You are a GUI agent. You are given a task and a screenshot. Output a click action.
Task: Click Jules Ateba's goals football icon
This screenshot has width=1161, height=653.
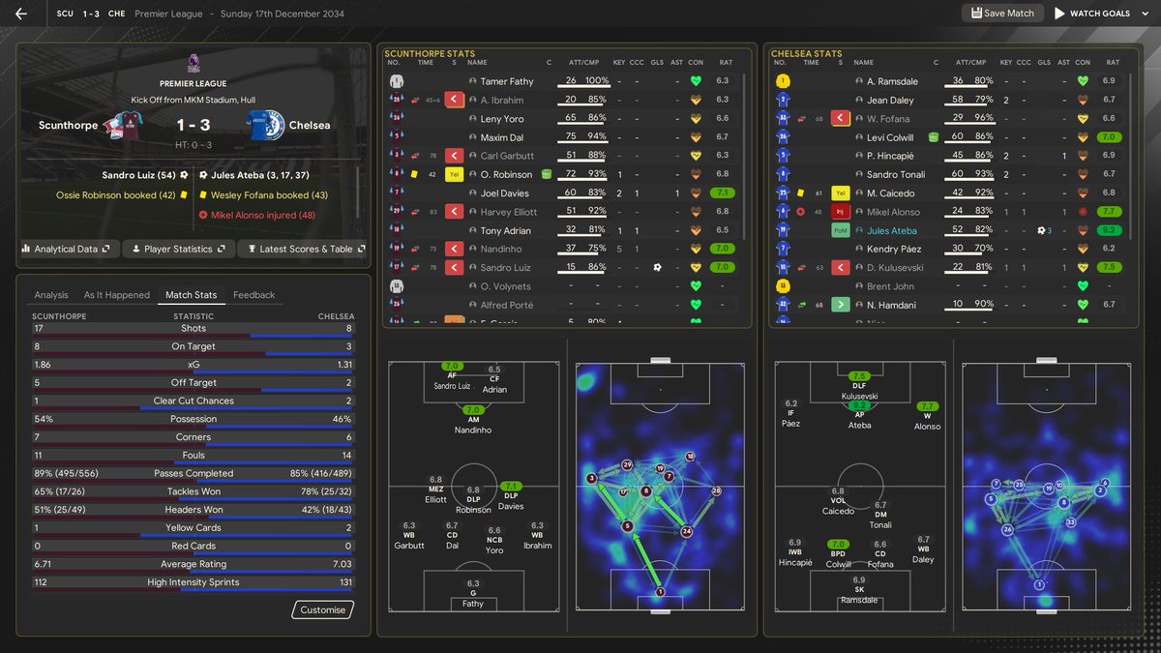pos(1044,230)
